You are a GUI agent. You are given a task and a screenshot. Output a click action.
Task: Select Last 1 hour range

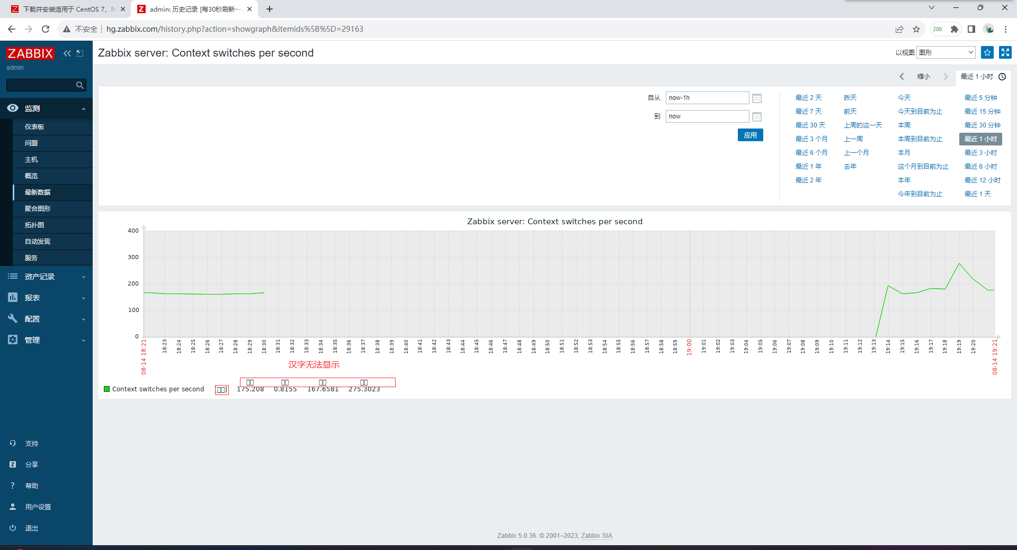click(980, 139)
